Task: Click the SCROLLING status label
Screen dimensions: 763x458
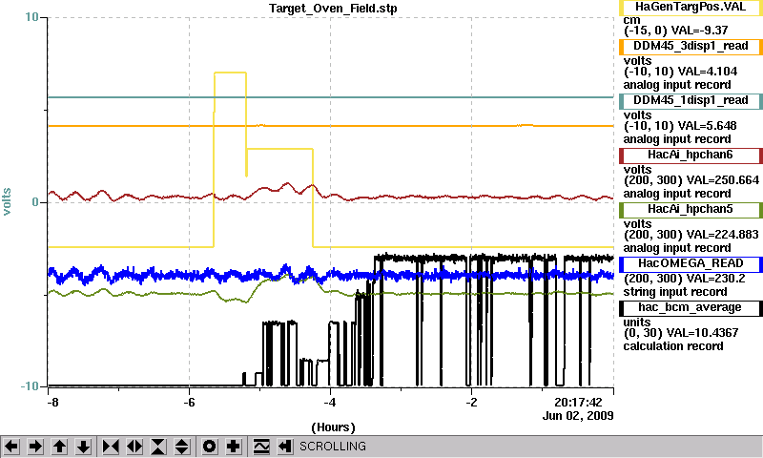Action: 333,447
